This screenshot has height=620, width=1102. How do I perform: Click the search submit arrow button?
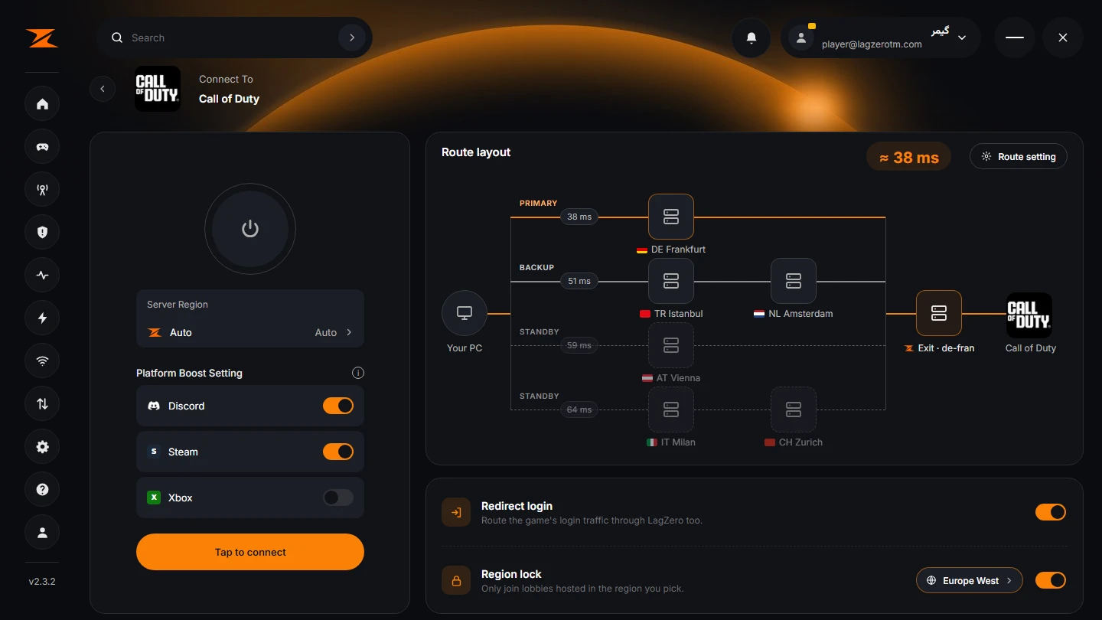point(352,38)
